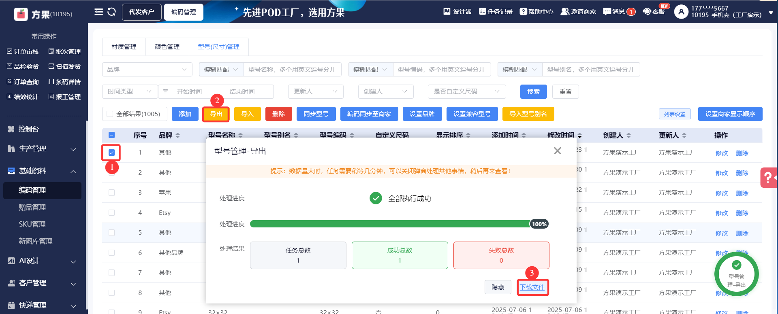Open 批次管理 shortcut in sidebar
The width and height of the screenshot is (778, 314).
coord(65,52)
